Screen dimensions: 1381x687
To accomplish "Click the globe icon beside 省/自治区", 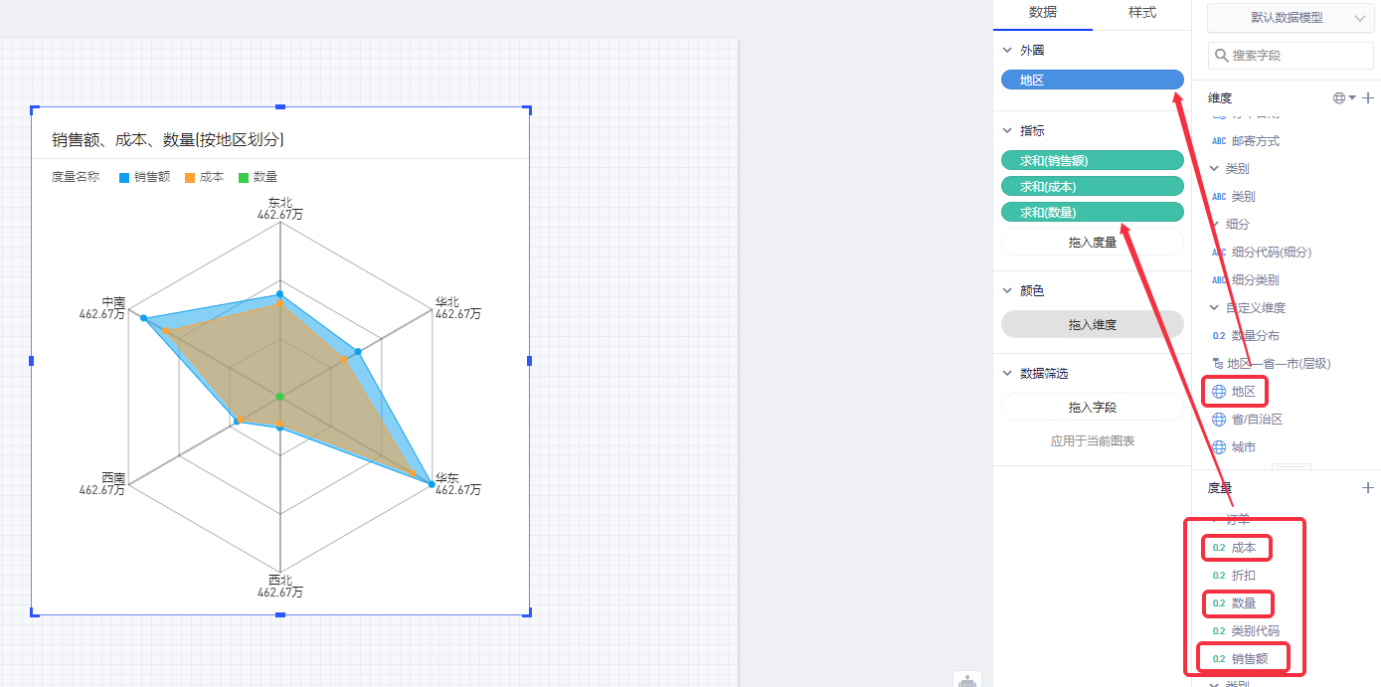I will [x=1219, y=420].
